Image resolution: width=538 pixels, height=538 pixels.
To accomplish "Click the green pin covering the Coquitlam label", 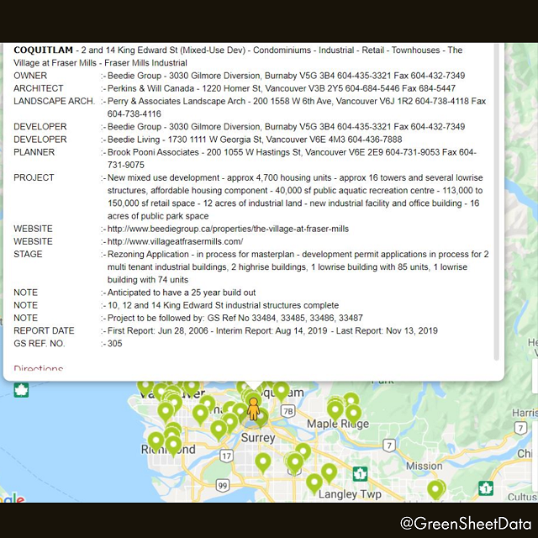I will pos(281,392).
